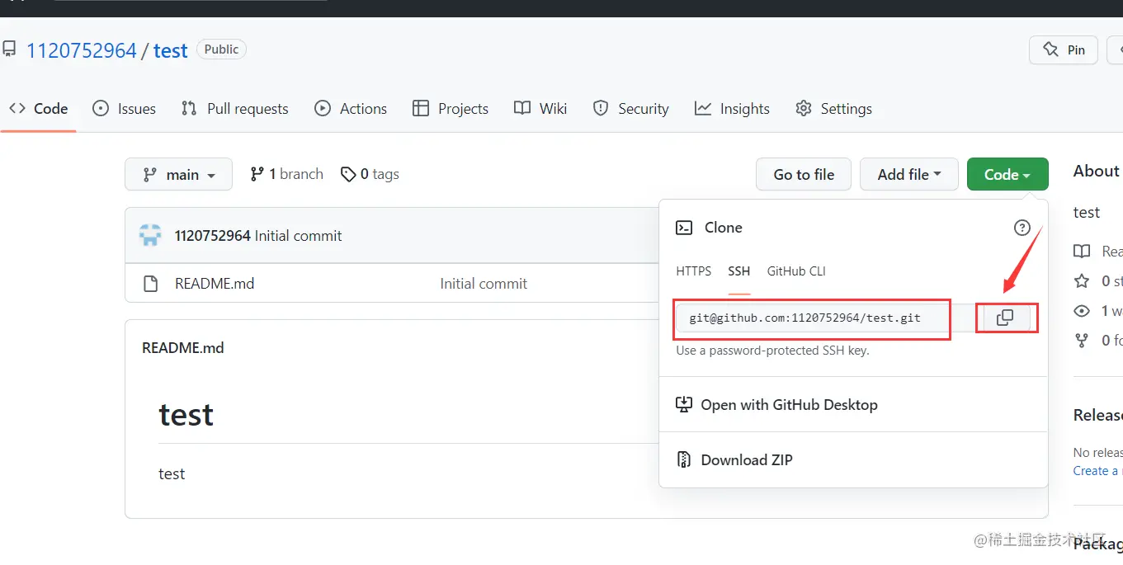Click the About sidebar heading
Viewport: 1123px width, 565px height.
pos(1097,171)
